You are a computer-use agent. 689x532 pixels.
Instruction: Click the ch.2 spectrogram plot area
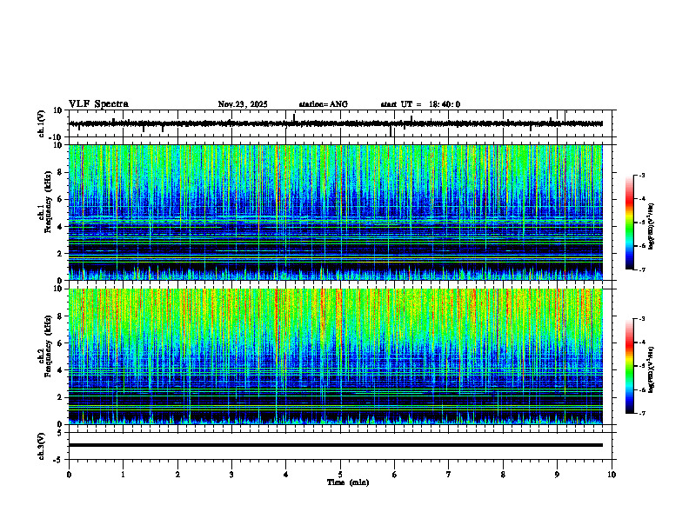pos(336,356)
